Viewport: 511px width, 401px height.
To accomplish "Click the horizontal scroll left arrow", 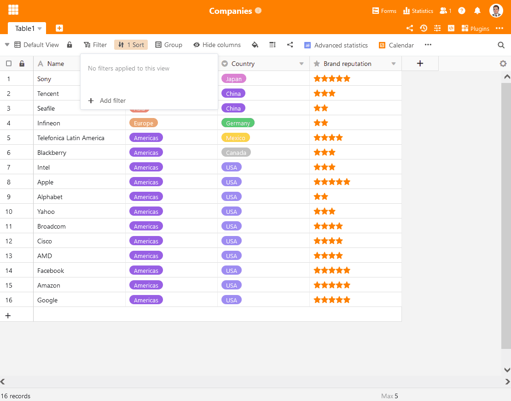I will pyautogui.click(x=3, y=382).
